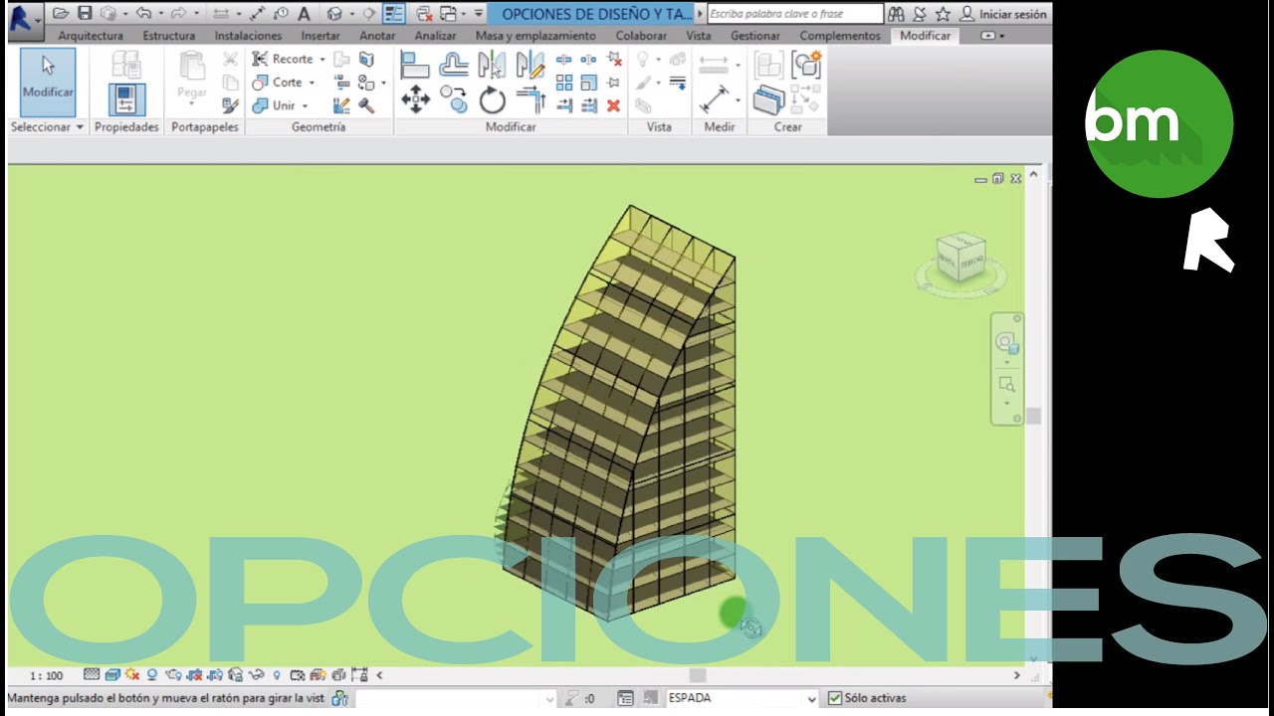Image resolution: width=1274 pixels, height=716 pixels.
Task: Toggle the Propiedades palette button
Action: [126, 99]
